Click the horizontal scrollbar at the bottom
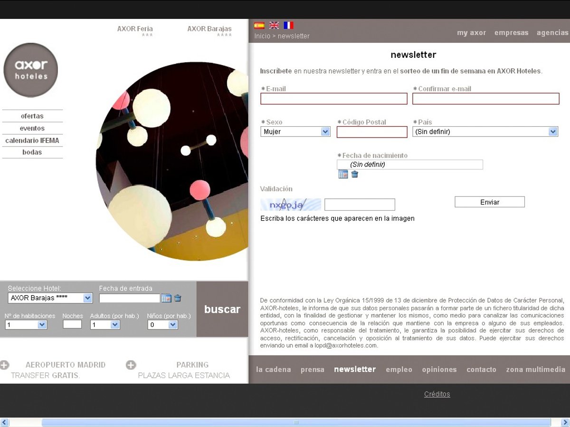 [295, 422]
